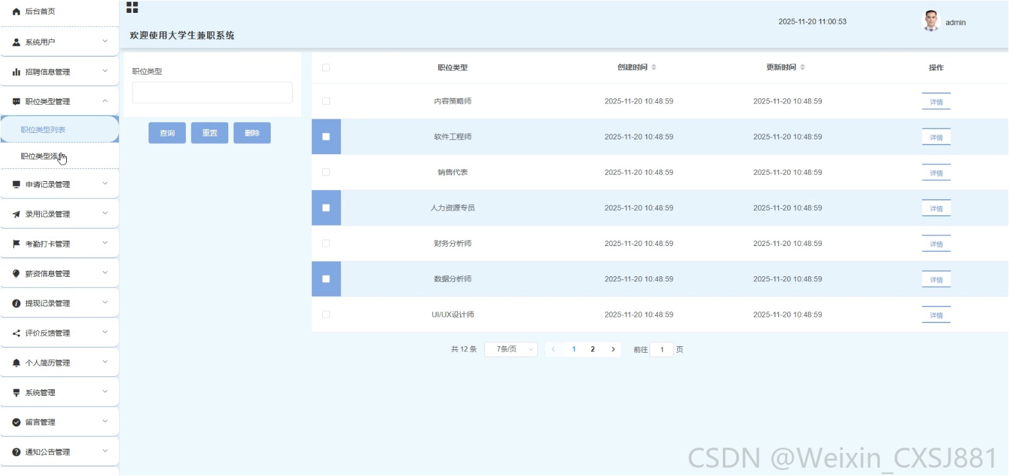Expand the 系统用户 menu chevron
Viewport: 1009px width, 476px height.
pyautogui.click(x=105, y=42)
